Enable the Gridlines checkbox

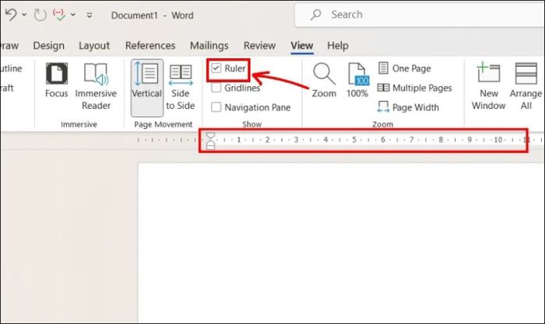click(x=216, y=88)
